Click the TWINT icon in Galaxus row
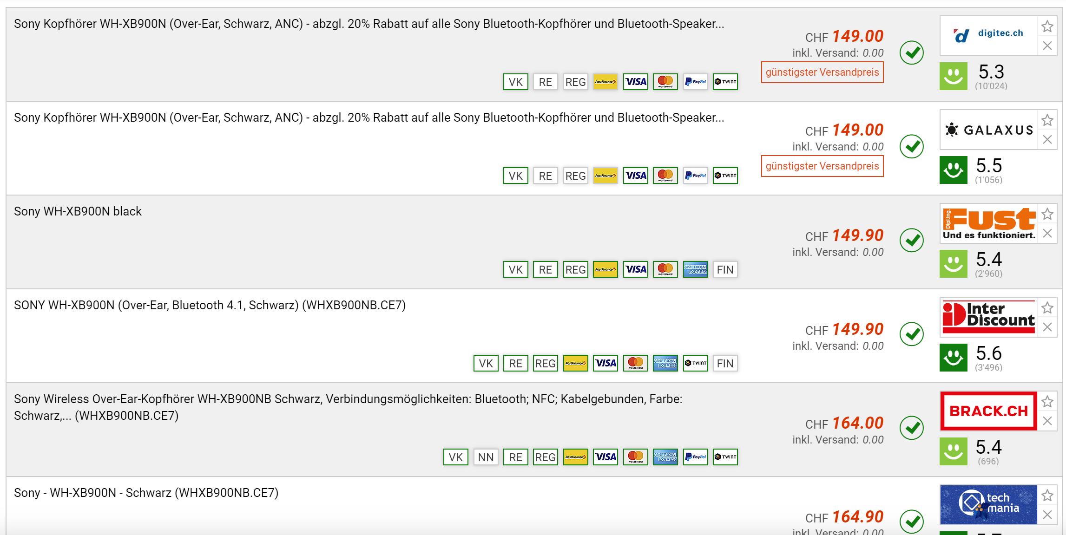The image size is (1066, 535). pos(725,176)
